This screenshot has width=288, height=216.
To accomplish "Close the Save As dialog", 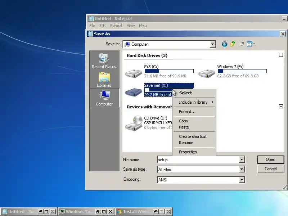I will (x=283, y=34).
